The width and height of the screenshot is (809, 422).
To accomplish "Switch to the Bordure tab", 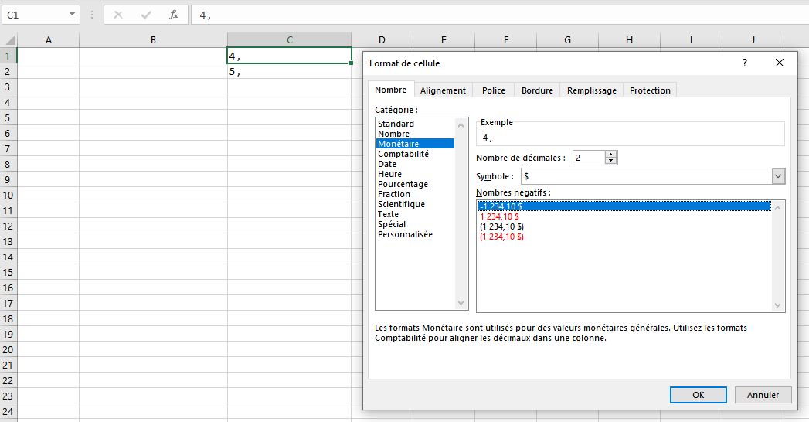I will [537, 90].
